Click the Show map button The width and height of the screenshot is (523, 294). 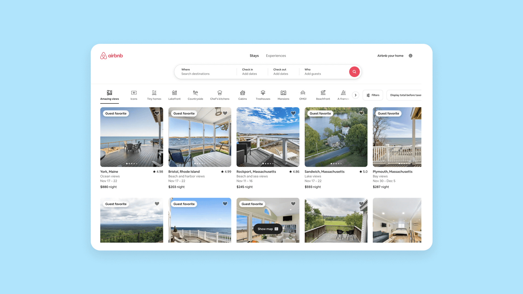[268, 229]
